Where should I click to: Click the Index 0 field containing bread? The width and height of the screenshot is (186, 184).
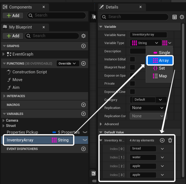pyautogui.click(x=143, y=148)
